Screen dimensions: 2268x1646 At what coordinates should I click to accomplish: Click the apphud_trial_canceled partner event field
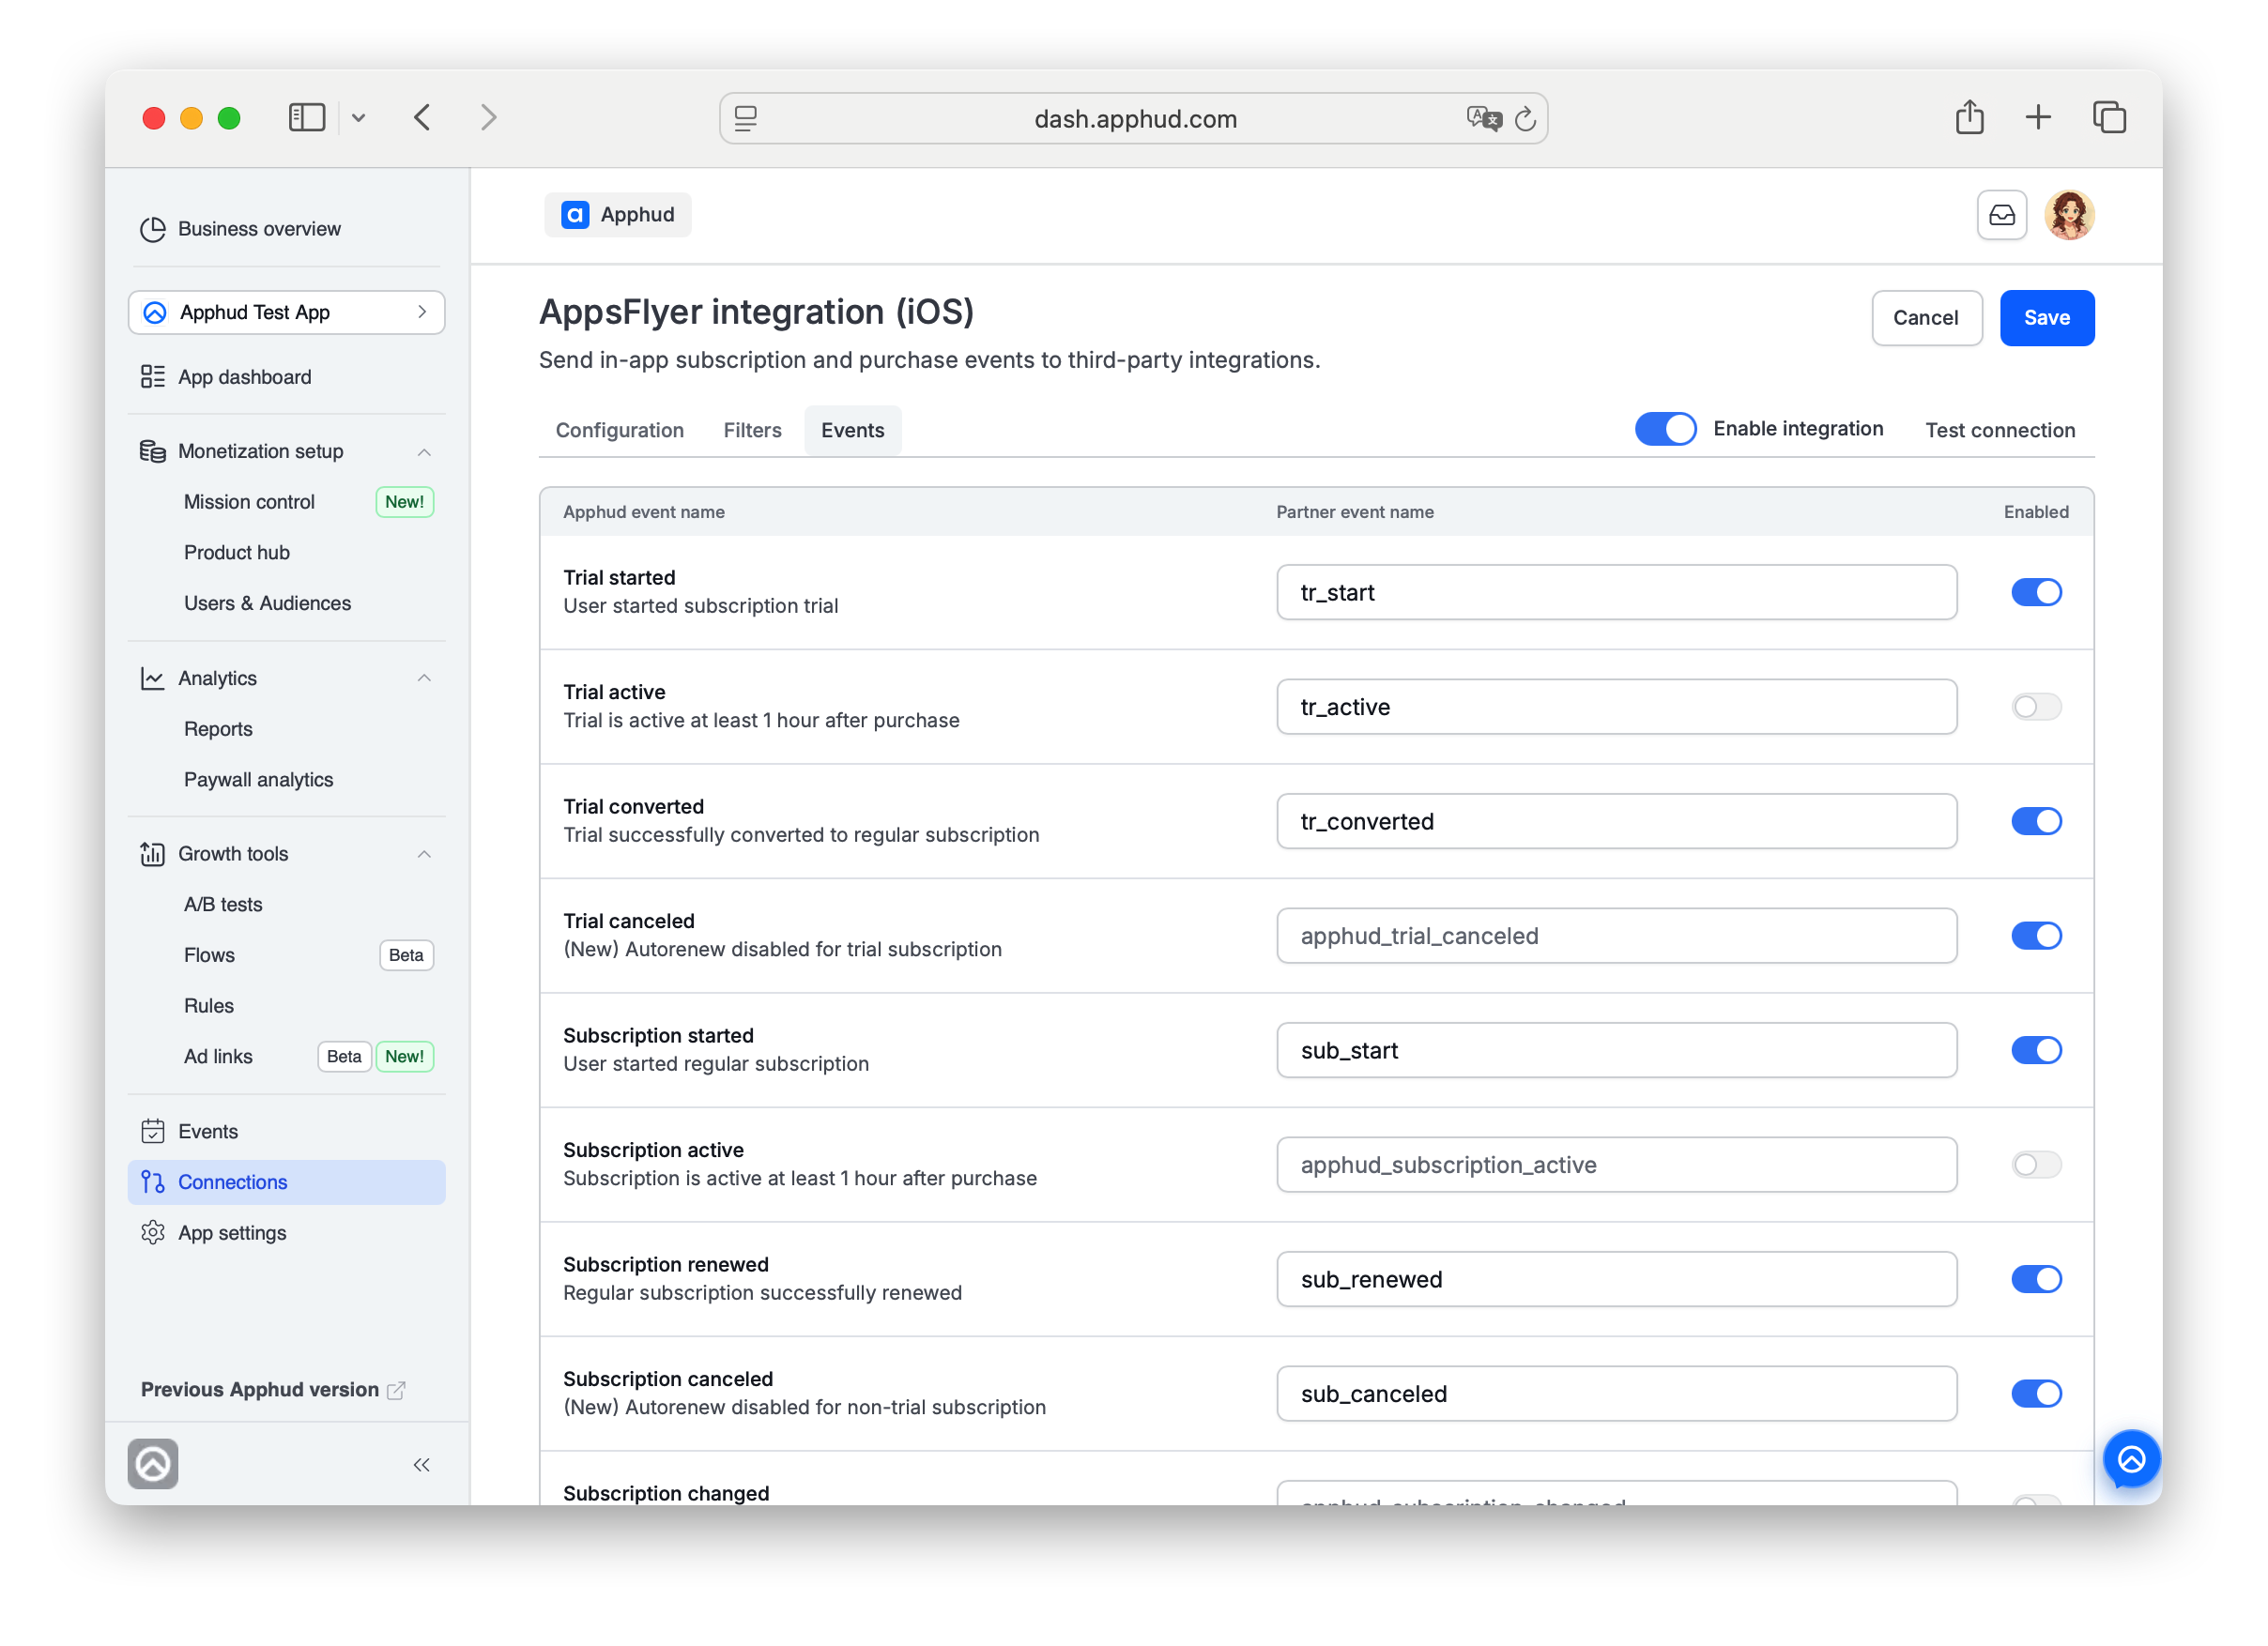[1616, 937]
